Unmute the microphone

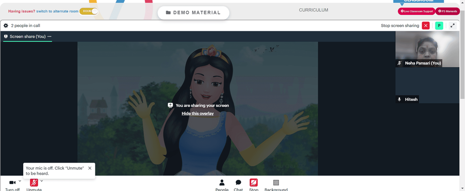(x=34, y=183)
